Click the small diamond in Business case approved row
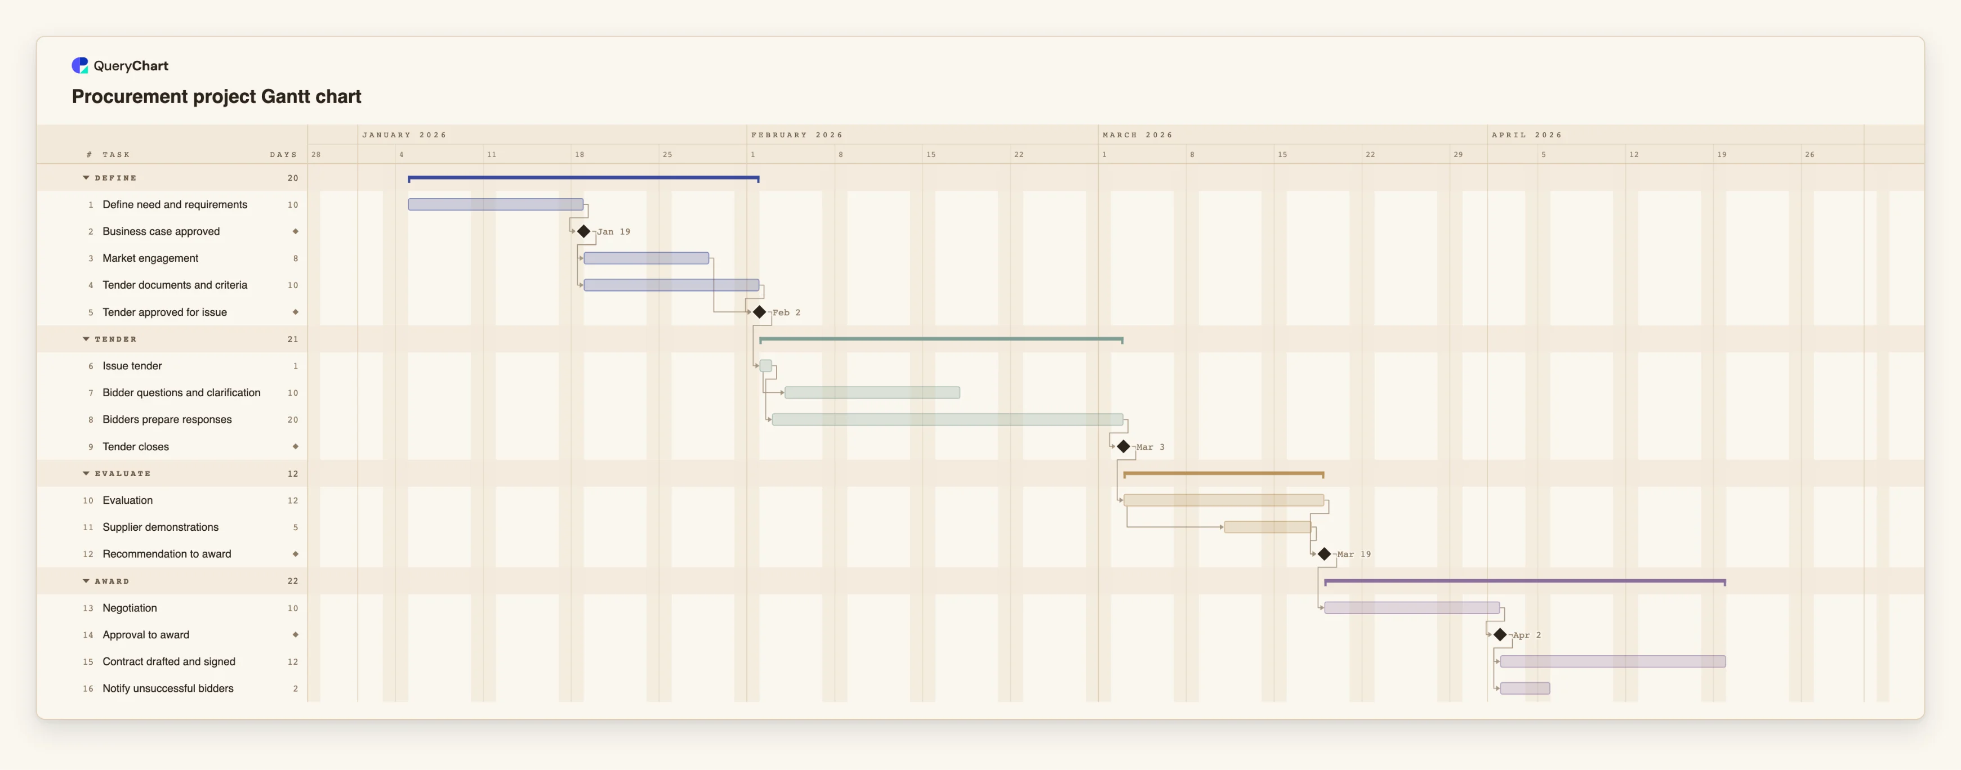This screenshot has height=770, width=1961. [295, 231]
